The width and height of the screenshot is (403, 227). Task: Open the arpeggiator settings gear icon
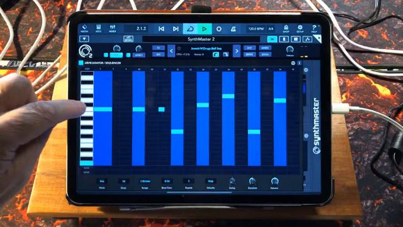[293, 63]
